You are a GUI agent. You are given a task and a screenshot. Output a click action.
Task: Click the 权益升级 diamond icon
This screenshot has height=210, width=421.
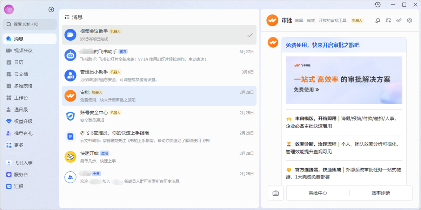(9, 121)
